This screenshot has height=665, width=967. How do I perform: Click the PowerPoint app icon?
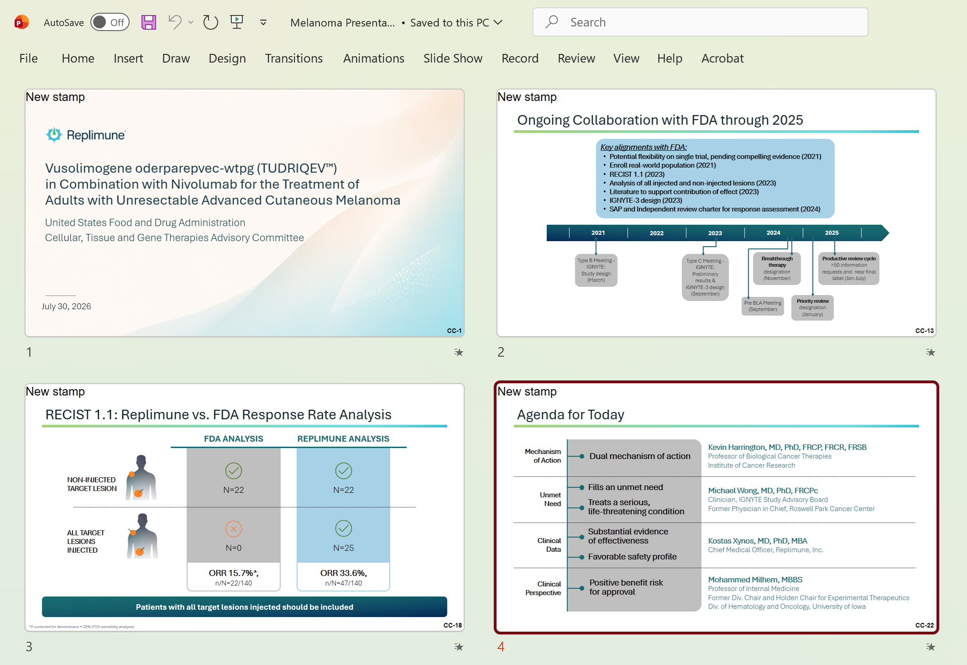click(x=21, y=22)
